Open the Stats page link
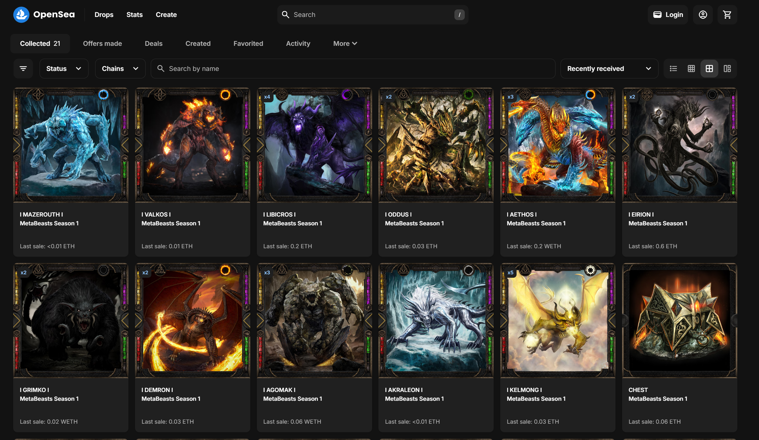Image resolution: width=759 pixels, height=440 pixels. (x=134, y=15)
